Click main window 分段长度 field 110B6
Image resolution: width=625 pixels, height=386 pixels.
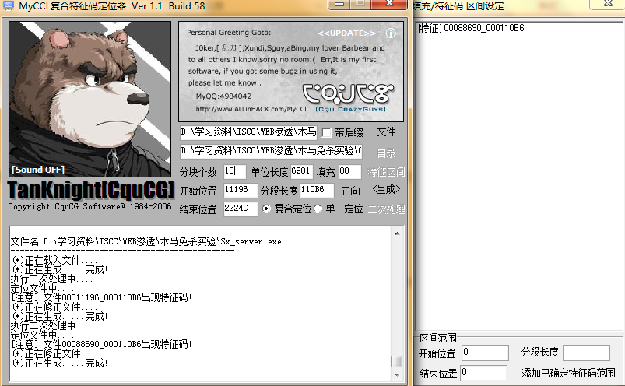317,190
